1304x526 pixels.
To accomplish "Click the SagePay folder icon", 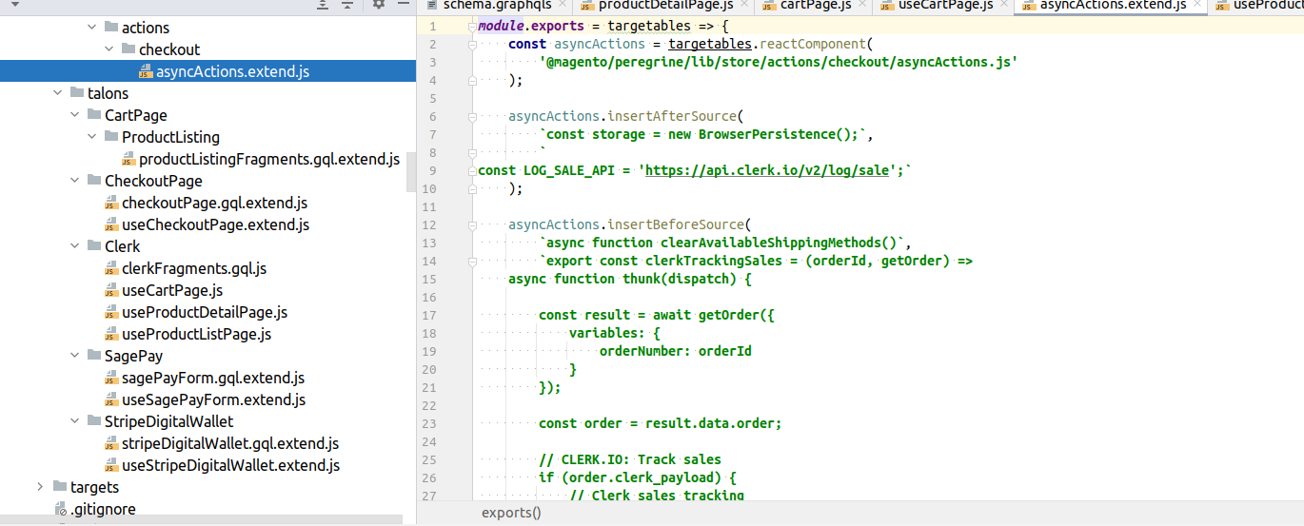I will pos(95,356).
